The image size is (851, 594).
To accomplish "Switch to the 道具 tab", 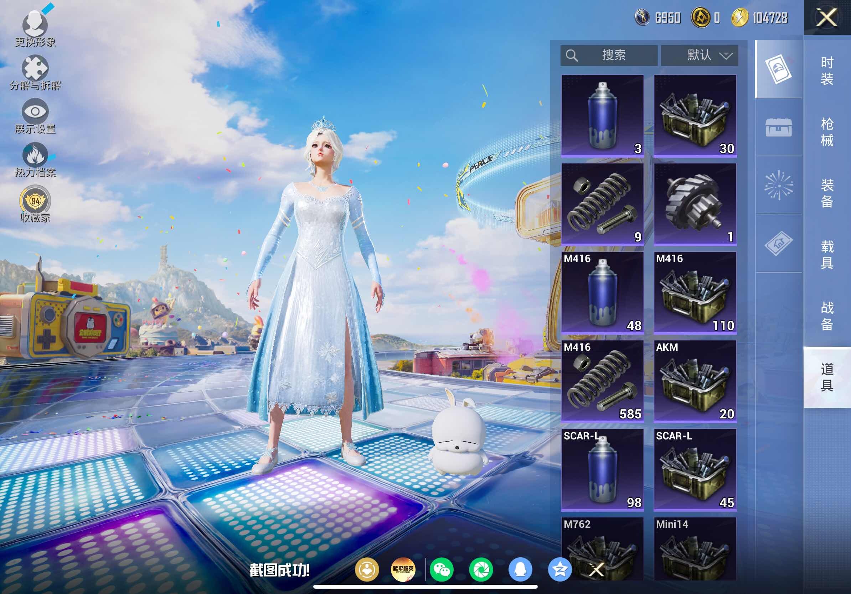I will tap(827, 377).
